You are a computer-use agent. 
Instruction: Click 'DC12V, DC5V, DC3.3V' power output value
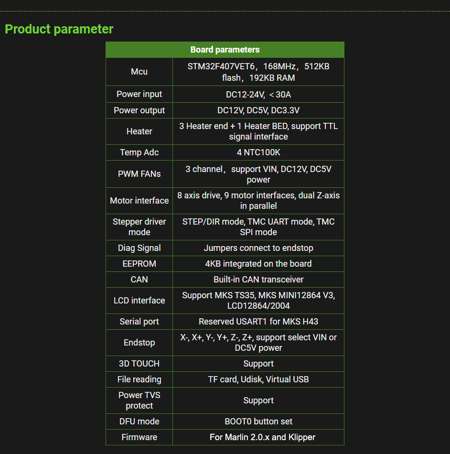[x=258, y=110]
